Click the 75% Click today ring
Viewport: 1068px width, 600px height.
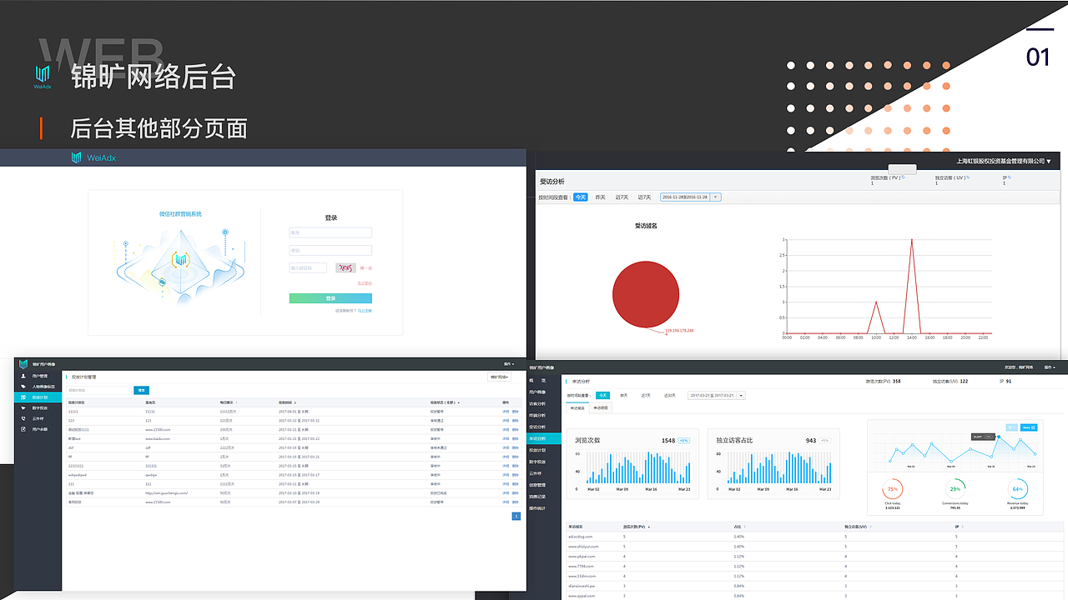pyautogui.click(x=892, y=489)
